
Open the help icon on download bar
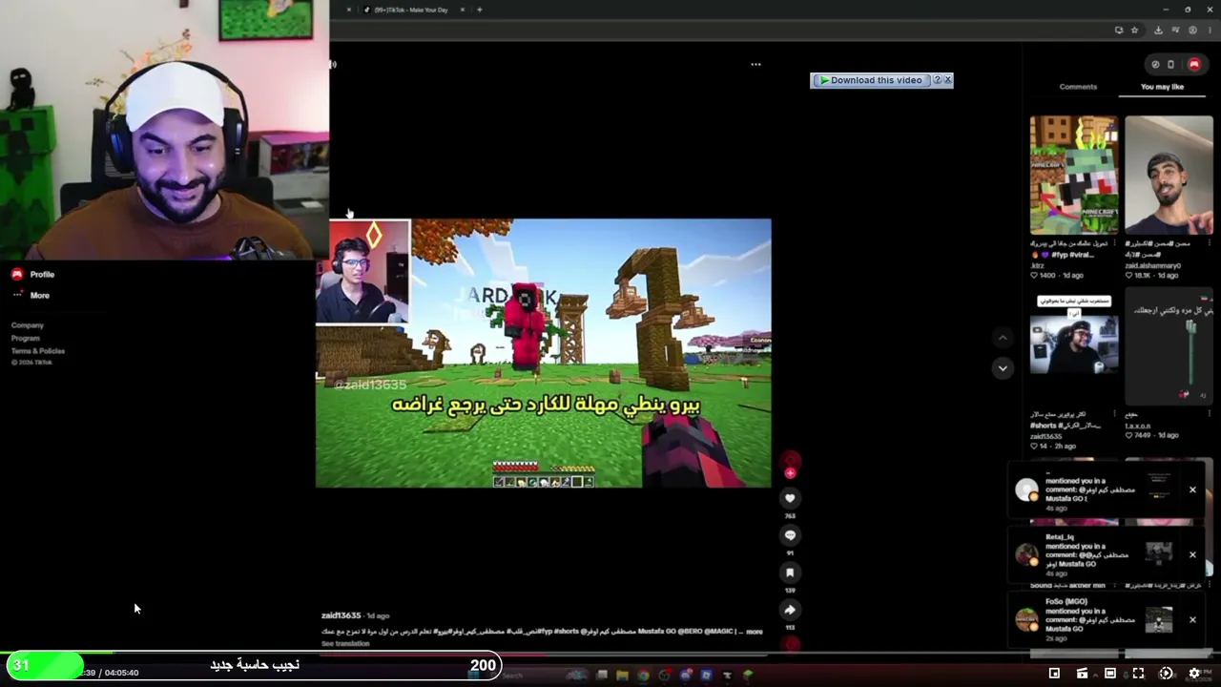tap(937, 80)
